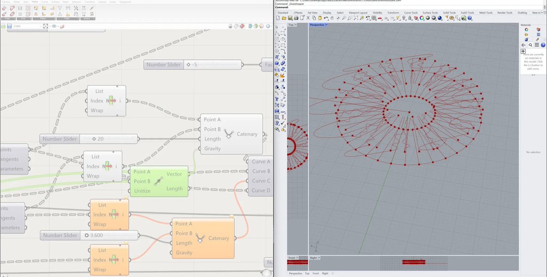Click the plus button to add a material
Screen dimensions: 547x277
[x=523, y=51]
